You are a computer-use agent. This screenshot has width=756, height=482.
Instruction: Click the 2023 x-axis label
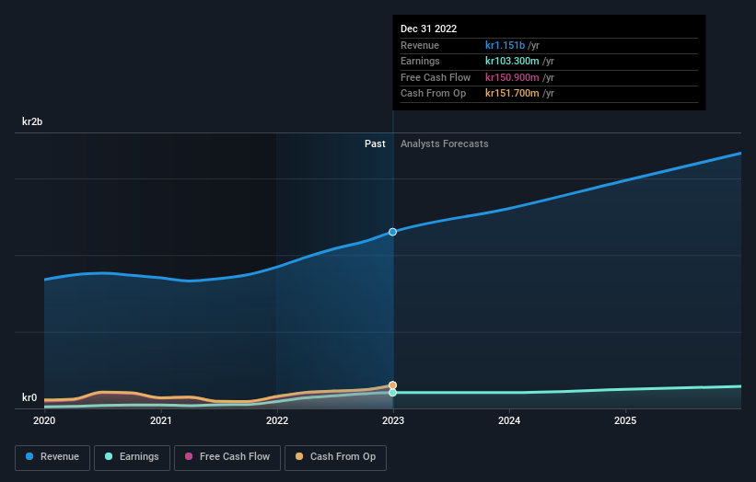point(393,421)
